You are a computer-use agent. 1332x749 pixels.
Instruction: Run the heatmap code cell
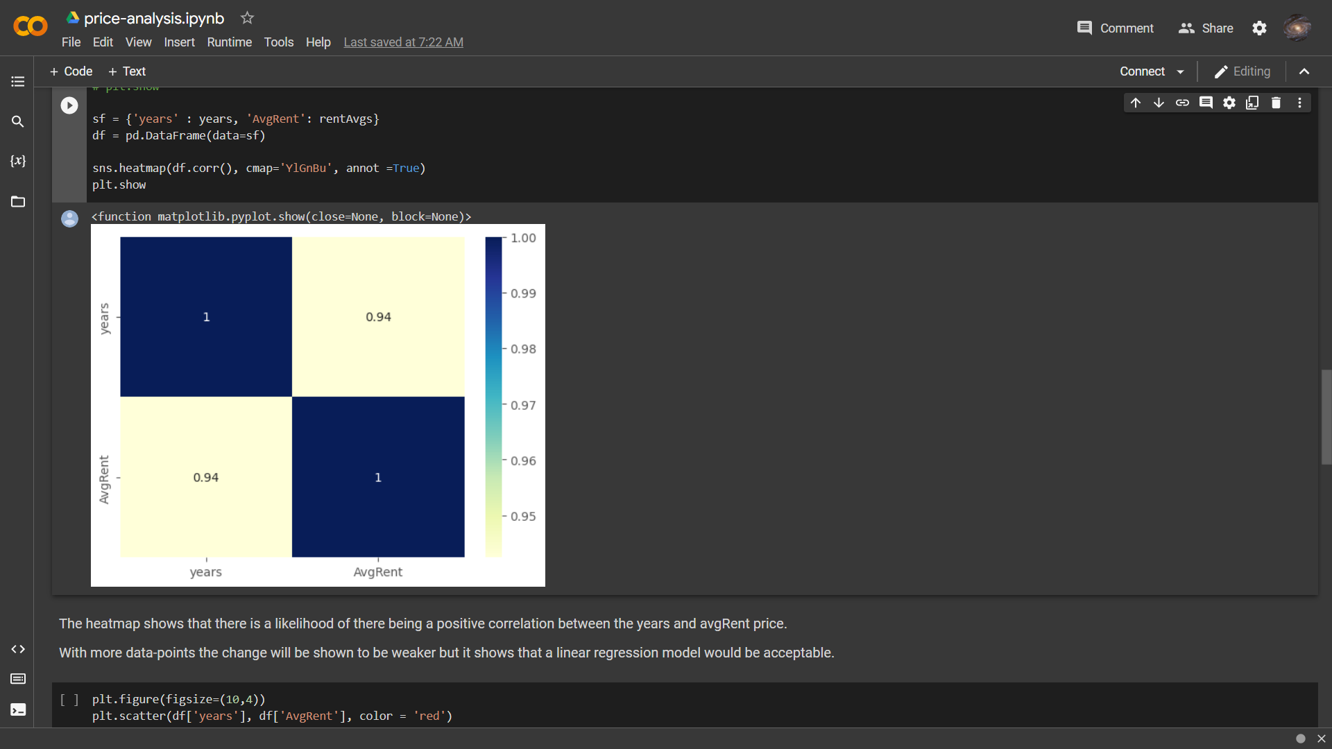tap(69, 105)
